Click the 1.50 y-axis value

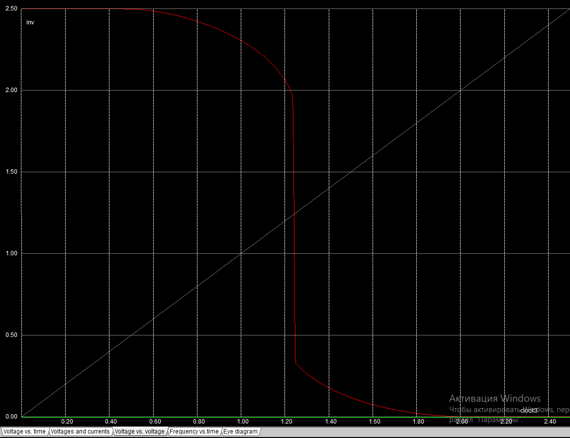tap(11, 172)
